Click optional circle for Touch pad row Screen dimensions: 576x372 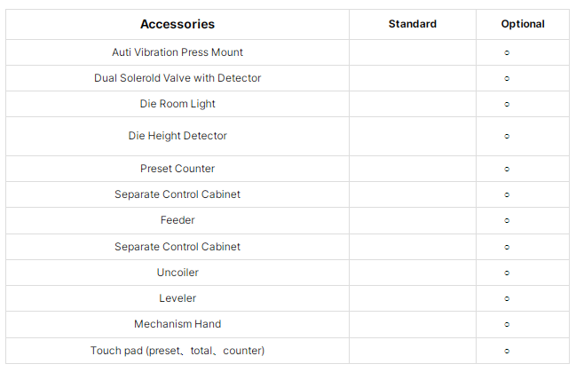[507, 351]
